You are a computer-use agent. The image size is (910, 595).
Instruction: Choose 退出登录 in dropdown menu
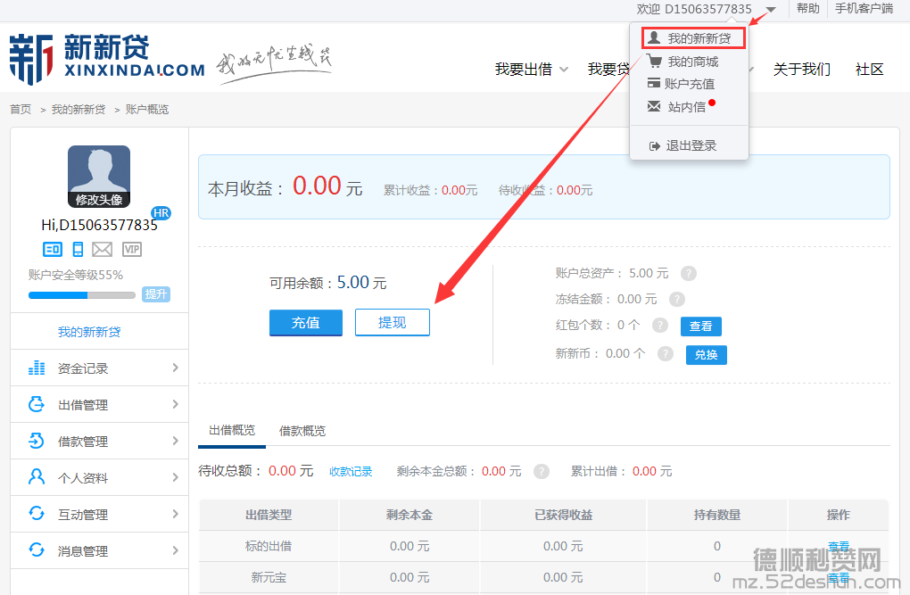691,145
